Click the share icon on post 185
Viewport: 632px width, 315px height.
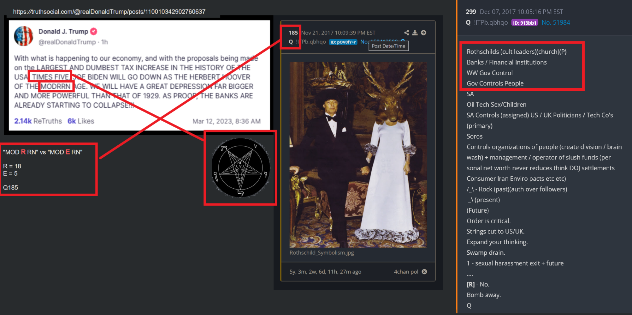pos(406,33)
